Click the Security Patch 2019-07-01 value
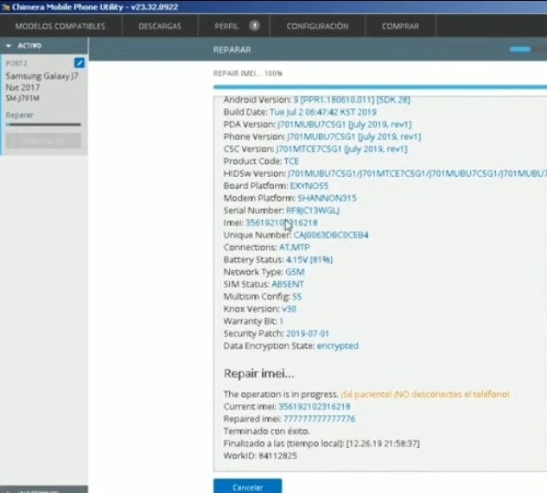The image size is (547, 493). coord(308,333)
